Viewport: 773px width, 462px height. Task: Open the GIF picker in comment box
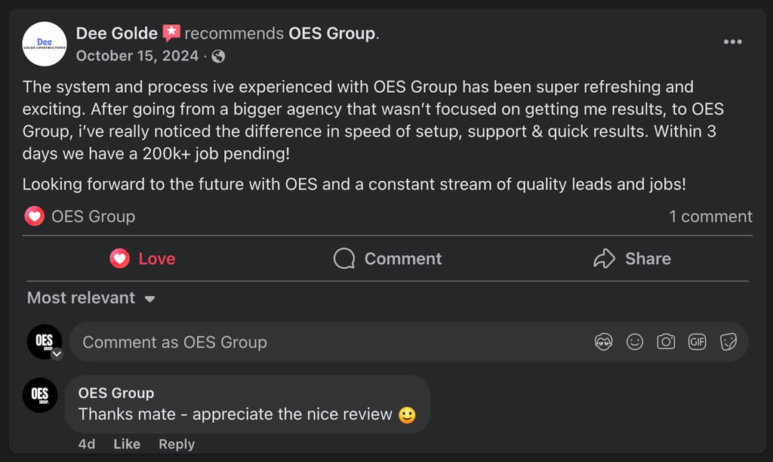tap(697, 342)
